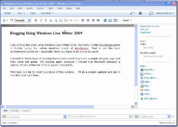Click the green tag suggestion icon
The image size is (178, 127).
point(130,116)
